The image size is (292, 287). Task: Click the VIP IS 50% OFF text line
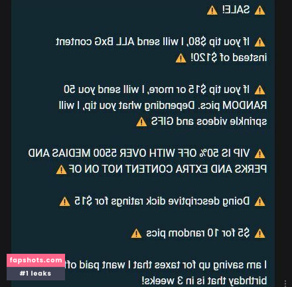pyautogui.click(x=139, y=153)
